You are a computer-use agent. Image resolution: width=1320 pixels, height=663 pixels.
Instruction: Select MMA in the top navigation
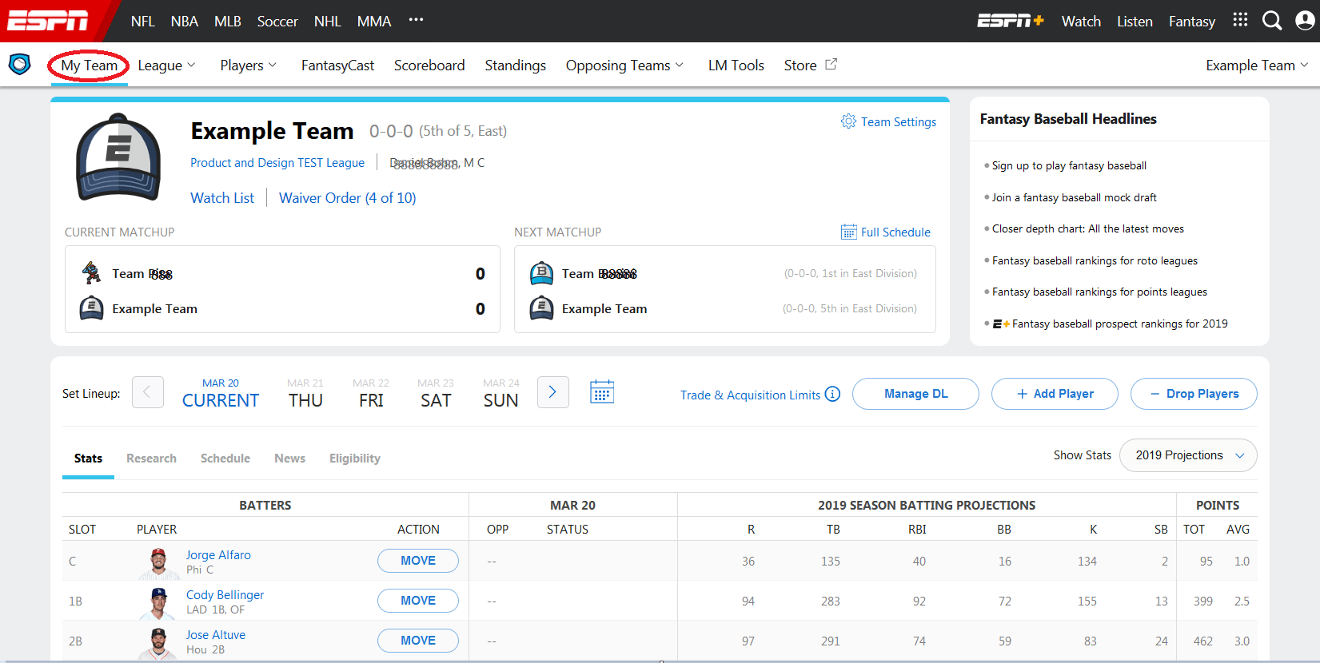pos(374,22)
